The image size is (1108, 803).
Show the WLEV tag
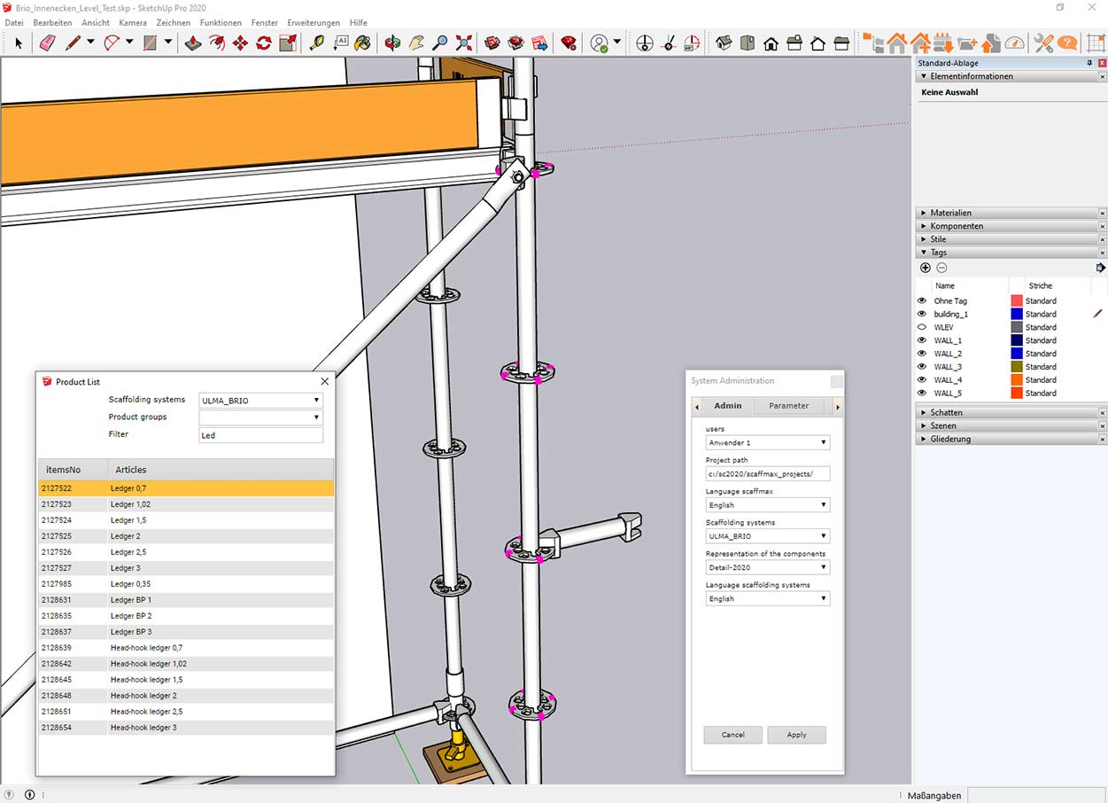pyautogui.click(x=922, y=327)
